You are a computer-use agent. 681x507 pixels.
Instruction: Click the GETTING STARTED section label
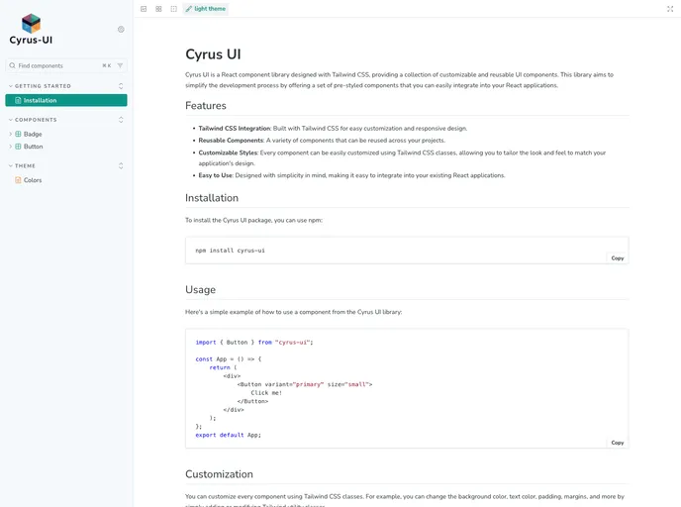(x=43, y=86)
